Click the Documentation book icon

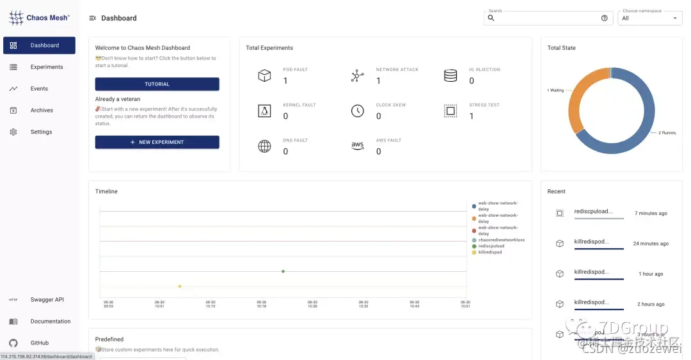click(13, 322)
